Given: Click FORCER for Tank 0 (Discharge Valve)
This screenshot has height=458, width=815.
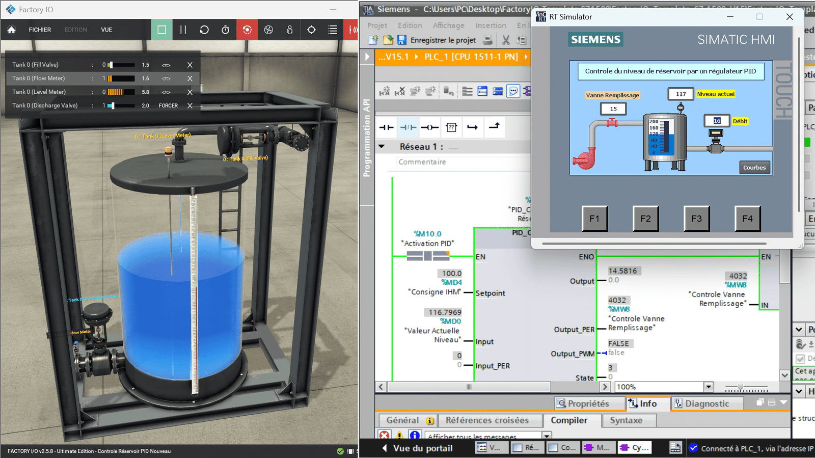Looking at the screenshot, I should point(168,105).
